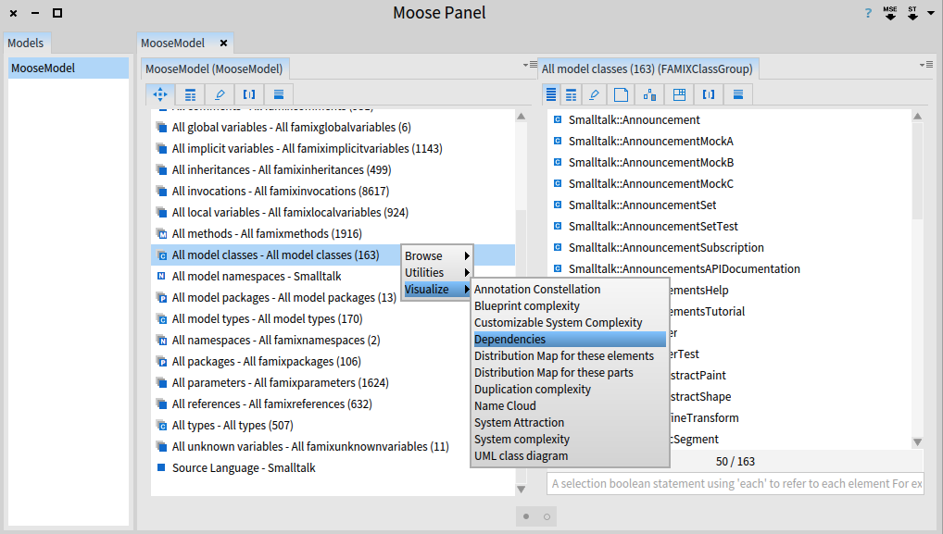Click the selection boolean statement input field
943x534 pixels.
point(735,484)
